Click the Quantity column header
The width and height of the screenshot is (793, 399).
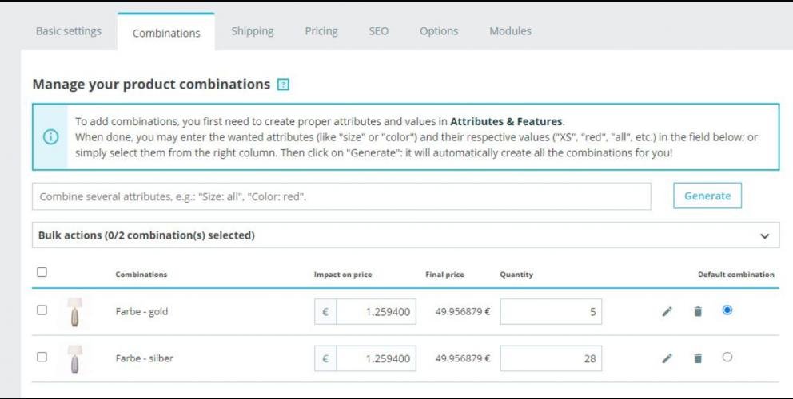(516, 275)
